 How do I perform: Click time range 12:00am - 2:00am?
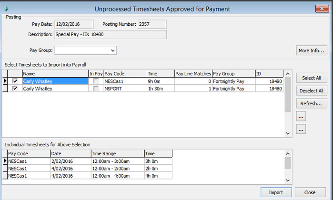click(118, 169)
